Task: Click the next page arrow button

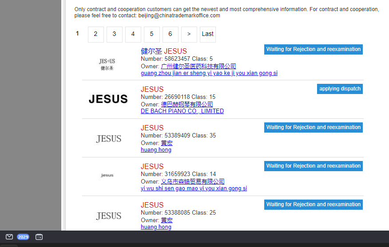Action: click(189, 34)
